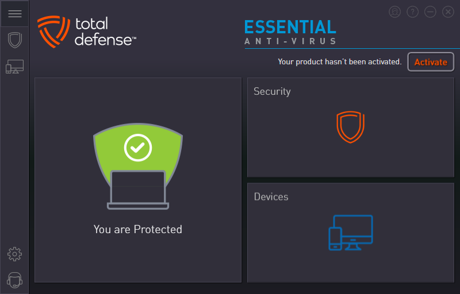460x294 pixels.
Task: Close the Total Defense window
Action: pos(448,11)
